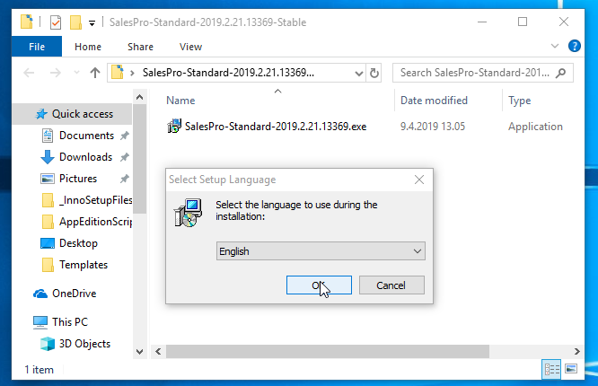Open Customize Quick Access Toolbar dropdown
Viewport: 598px width, 386px height.
point(92,23)
